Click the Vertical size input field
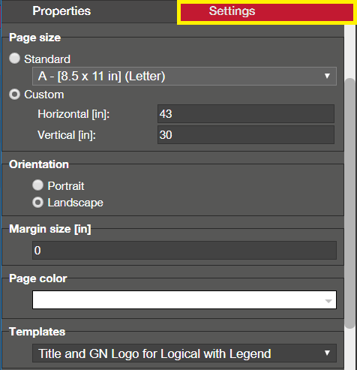Screen dimensions: 357x370 [x=246, y=135]
